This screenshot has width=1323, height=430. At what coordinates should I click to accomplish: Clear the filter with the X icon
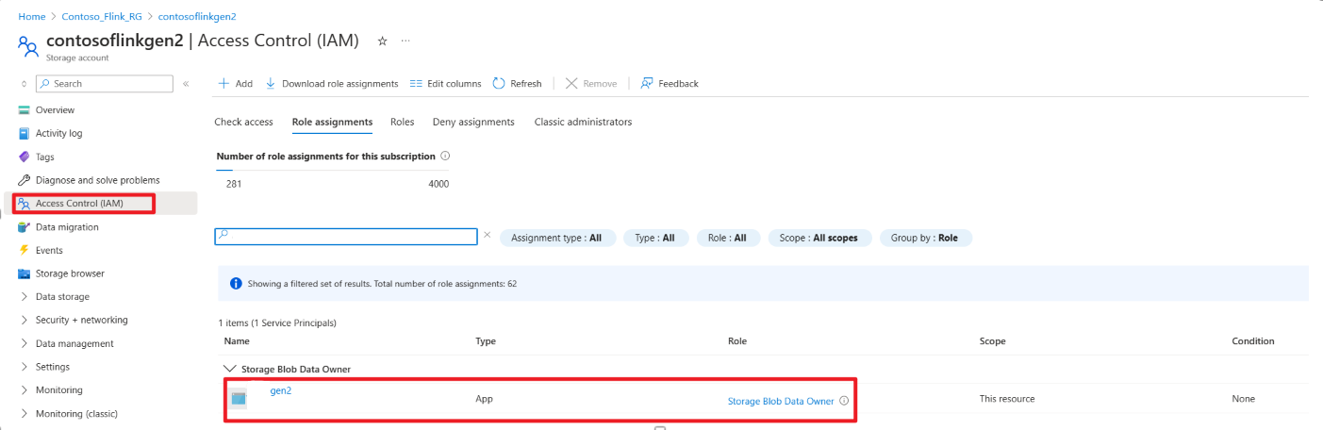point(488,235)
